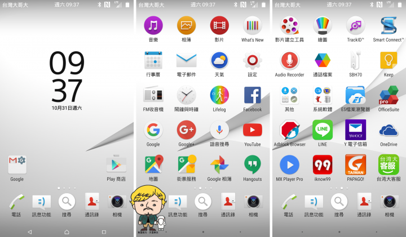406x237 pixels.
Task: Open 設定 settings
Action: pos(253,60)
